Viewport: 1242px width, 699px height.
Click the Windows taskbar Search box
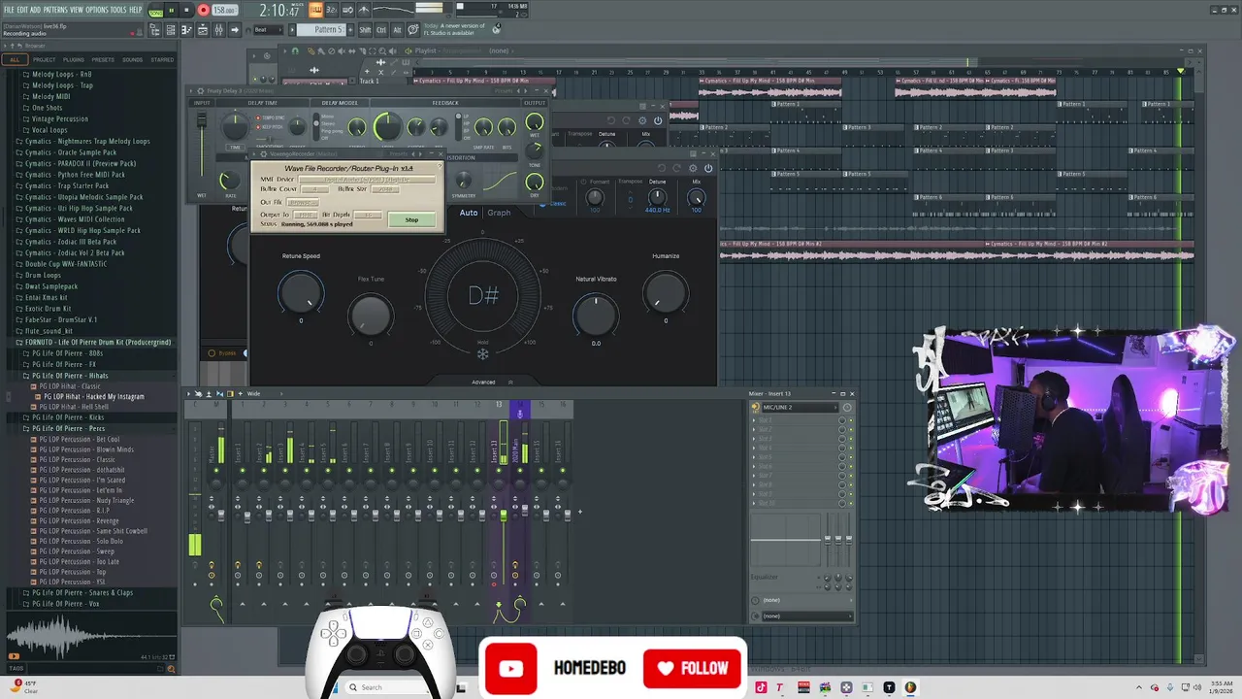click(x=394, y=687)
